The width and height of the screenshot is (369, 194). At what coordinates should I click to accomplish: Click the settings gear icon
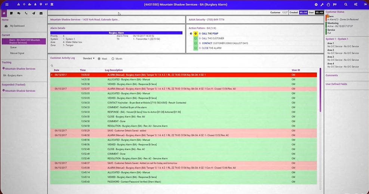coord(316,4)
